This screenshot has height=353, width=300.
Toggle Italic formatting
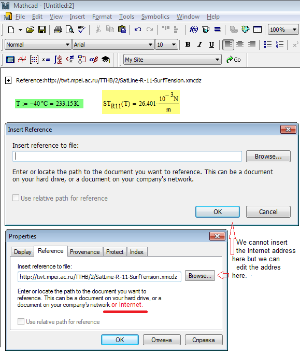click(x=199, y=45)
